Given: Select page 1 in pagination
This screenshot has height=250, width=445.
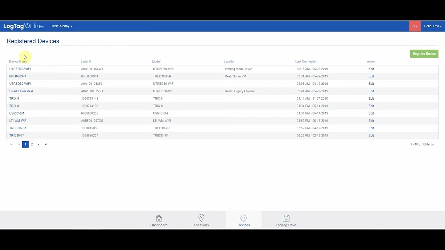Looking at the screenshot, I should (x=25, y=144).
